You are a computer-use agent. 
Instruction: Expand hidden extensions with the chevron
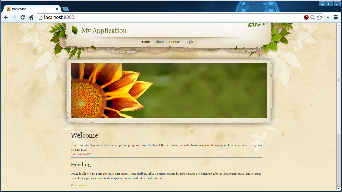(328, 18)
